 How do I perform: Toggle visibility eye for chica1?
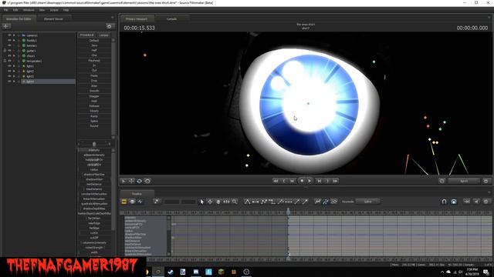point(9,55)
